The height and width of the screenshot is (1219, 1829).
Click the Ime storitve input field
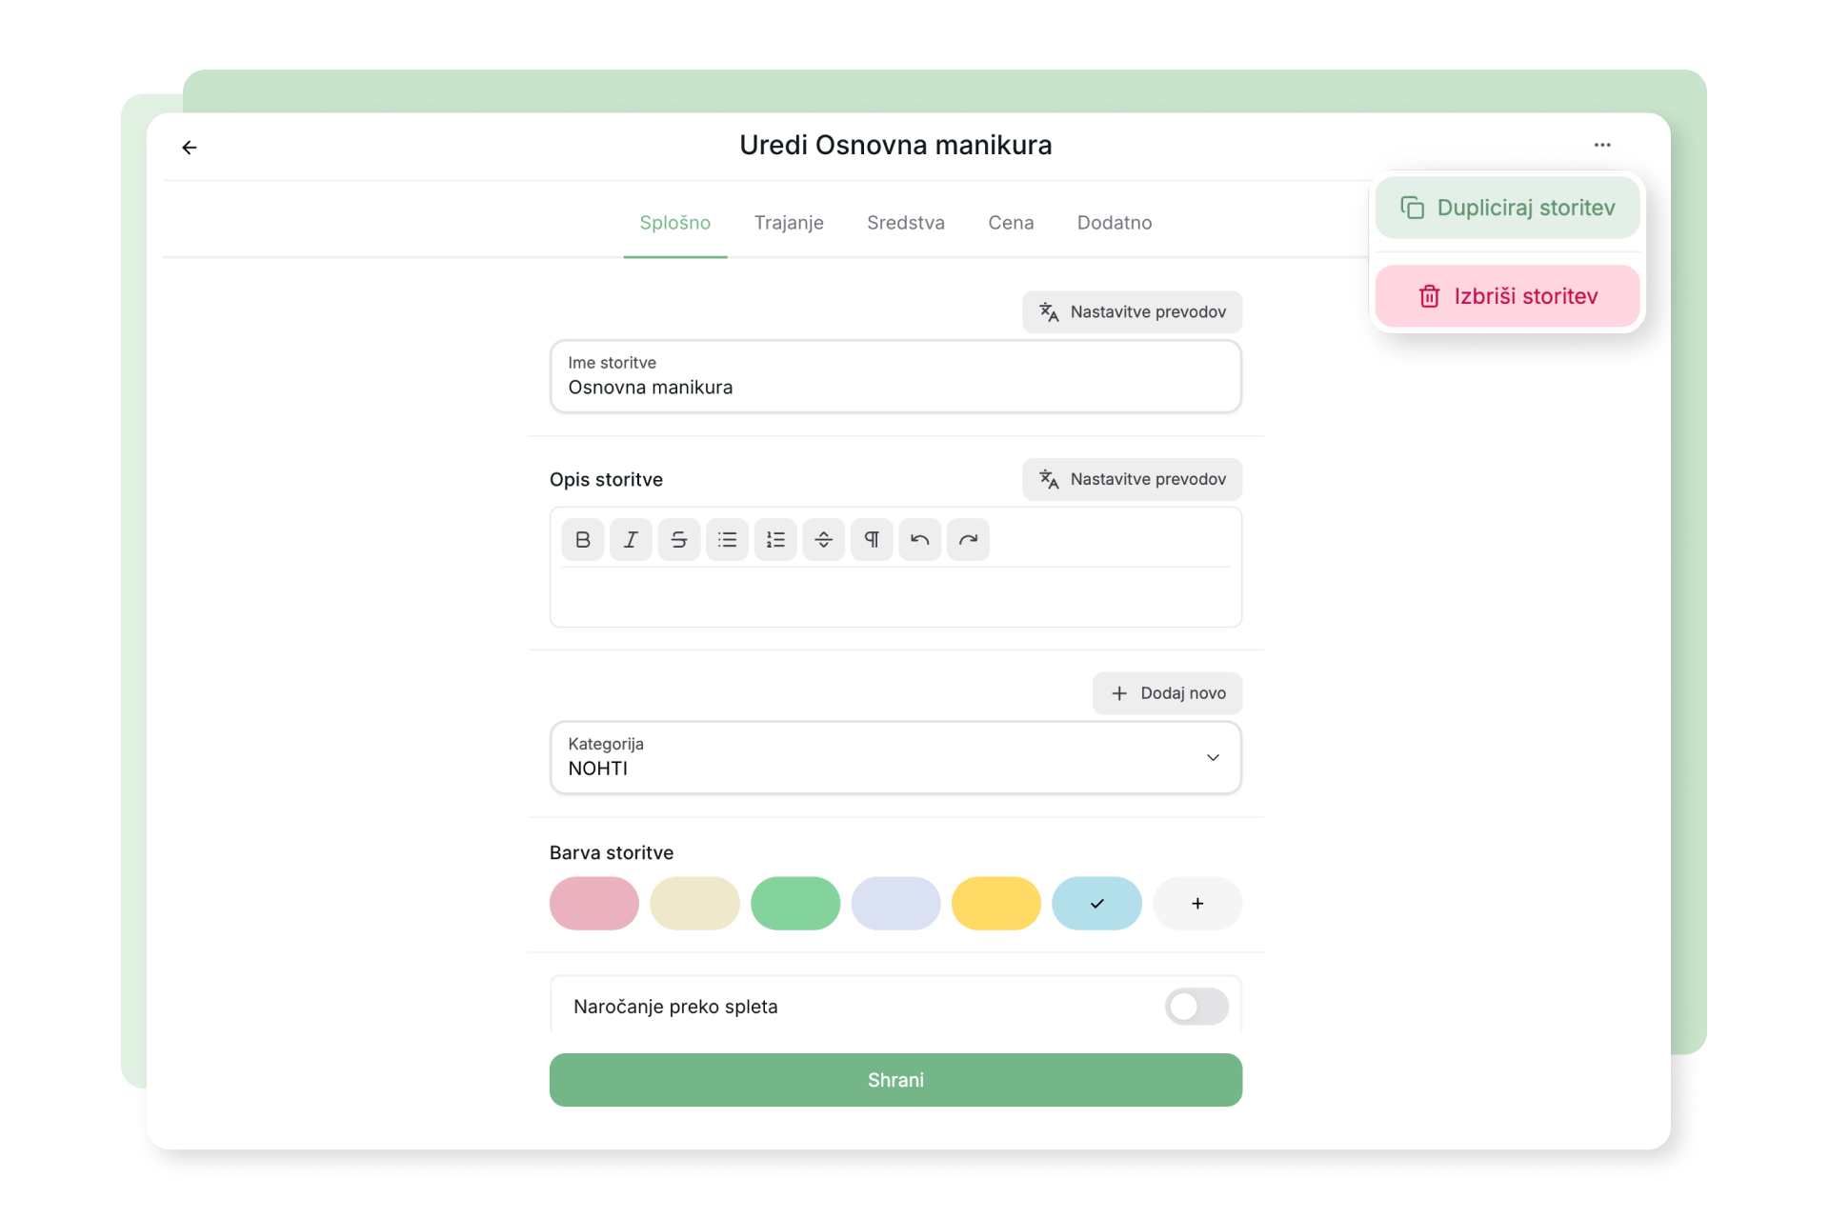point(894,377)
